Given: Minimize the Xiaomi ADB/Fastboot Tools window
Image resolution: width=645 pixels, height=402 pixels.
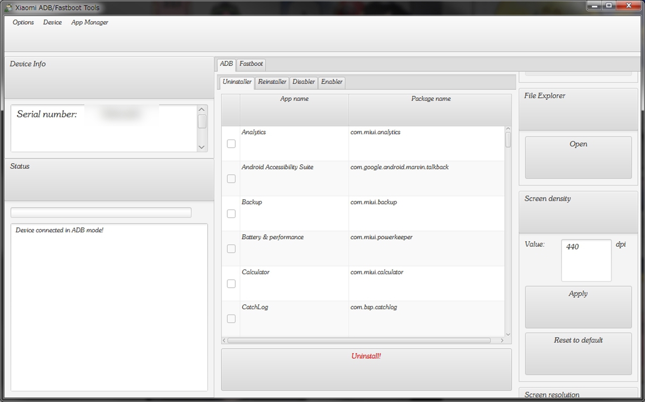Looking at the screenshot, I should pyautogui.click(x=594, y=6).
